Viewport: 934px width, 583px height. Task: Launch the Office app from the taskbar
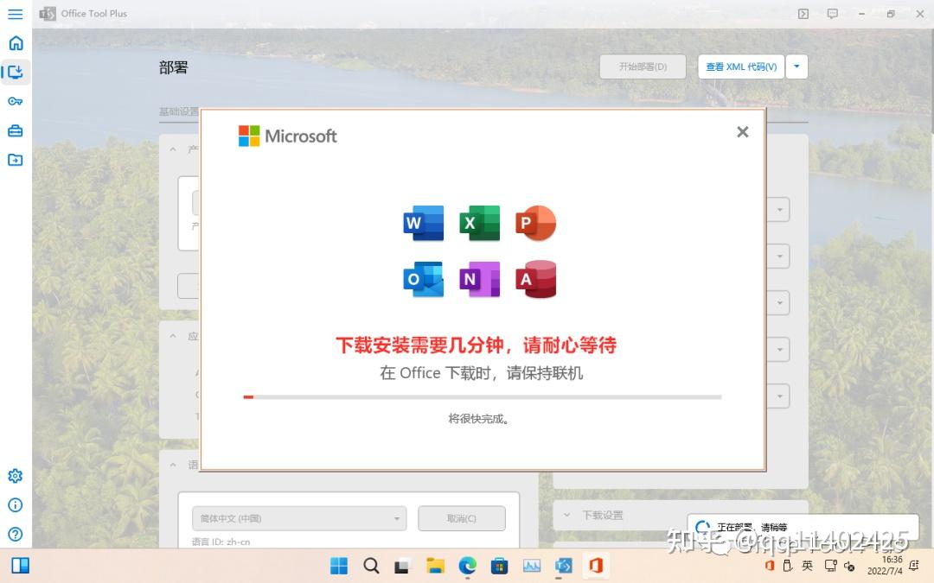(x=595, y=566)
